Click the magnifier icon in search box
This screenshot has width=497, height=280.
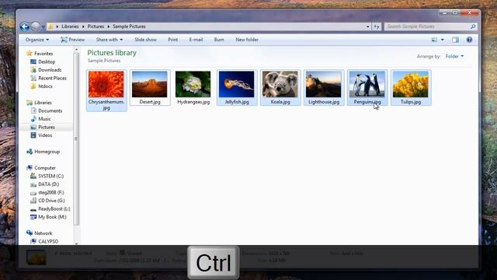pos(473,26)
